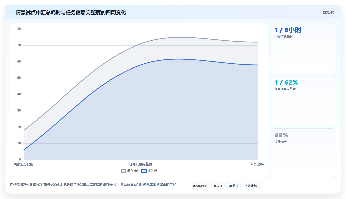Click the 决策标准 x-axis label
The height and width of the screenshot is (199, 346).
[258, 164]
